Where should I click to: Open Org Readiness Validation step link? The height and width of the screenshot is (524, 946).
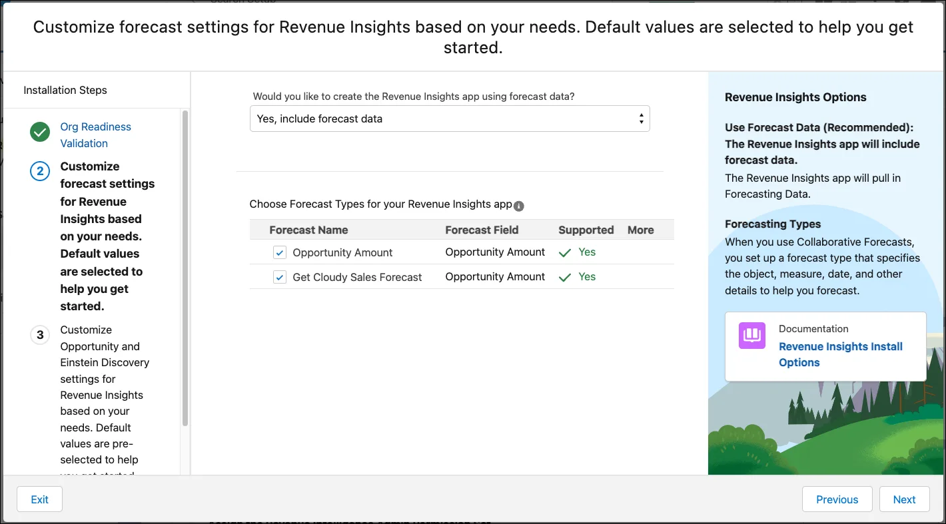[x=95, y=134]
